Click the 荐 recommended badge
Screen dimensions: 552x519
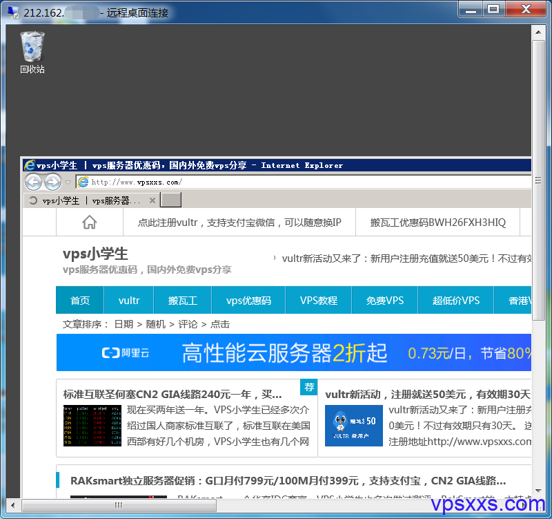tap(309, 387)
